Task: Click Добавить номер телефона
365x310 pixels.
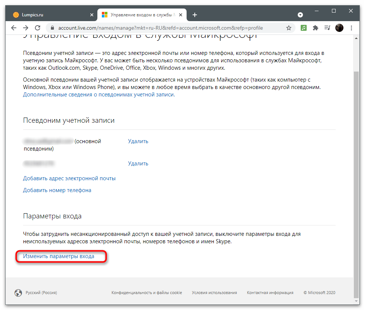Action: coord(57,190)
